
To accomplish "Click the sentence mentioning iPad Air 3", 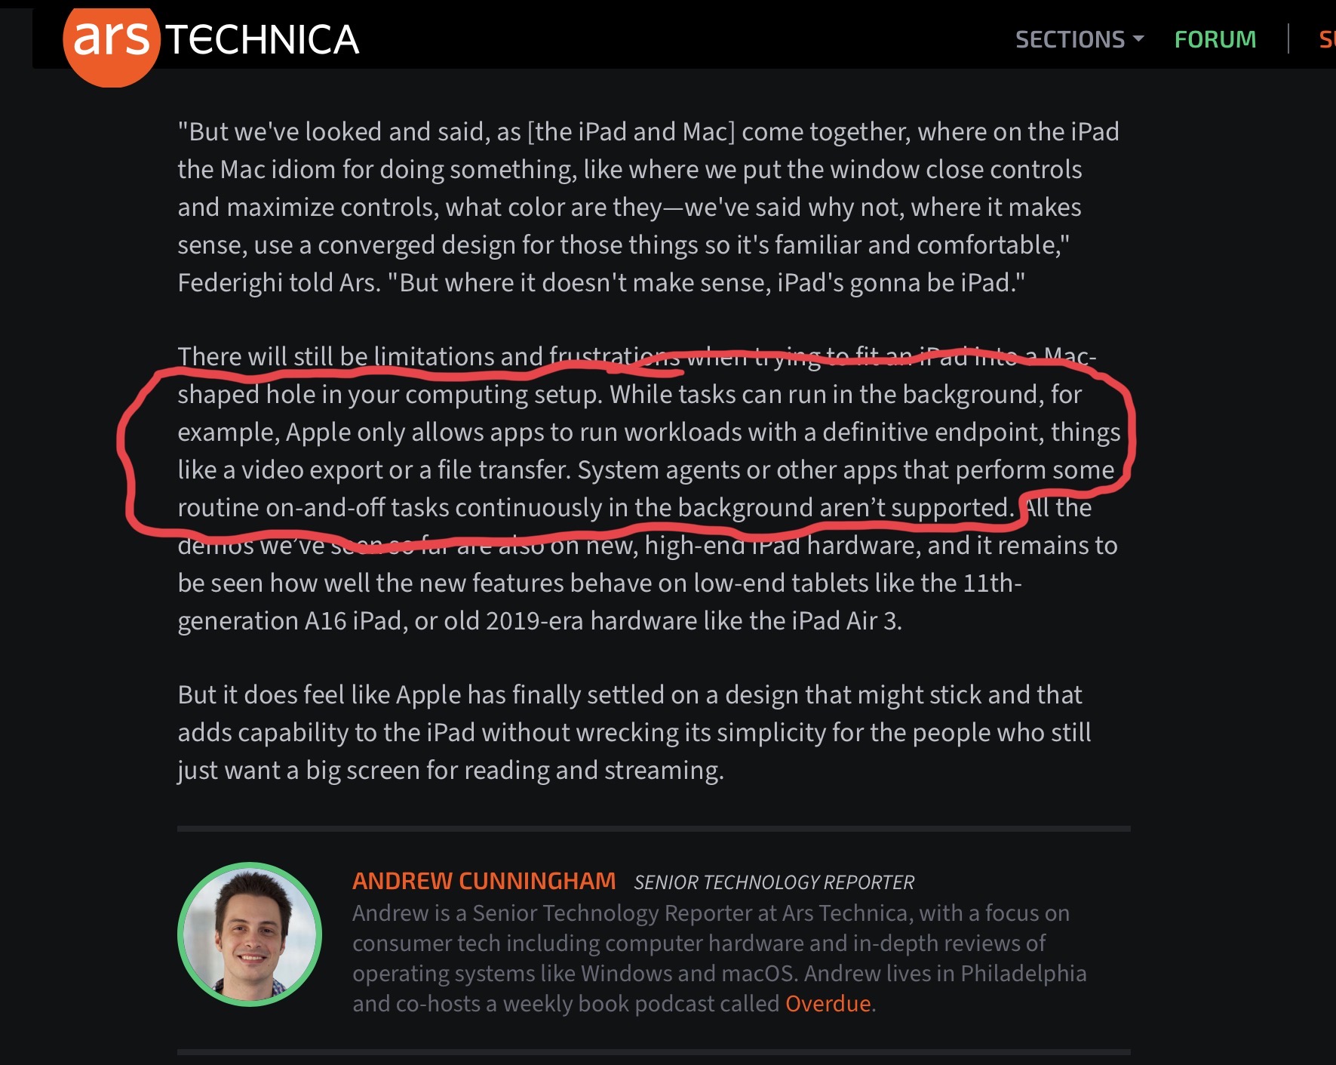I will click(x=648, y=564).
